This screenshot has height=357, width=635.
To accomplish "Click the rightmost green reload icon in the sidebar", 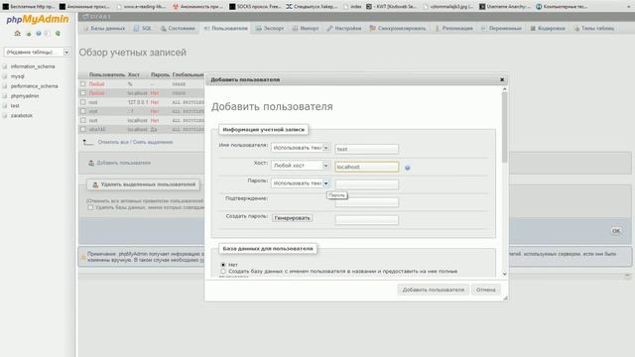I will 58,34.
